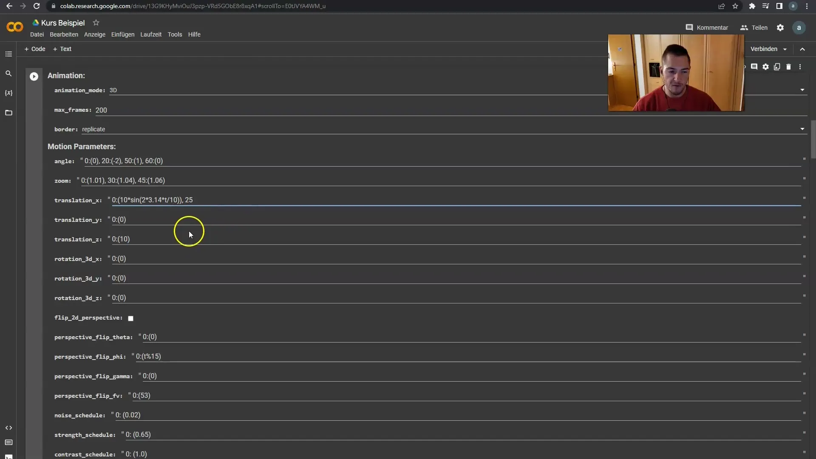Add a new Code cell
Viewport: 816px width, 459px height.
pyautogui.click(x=35, y=49)
